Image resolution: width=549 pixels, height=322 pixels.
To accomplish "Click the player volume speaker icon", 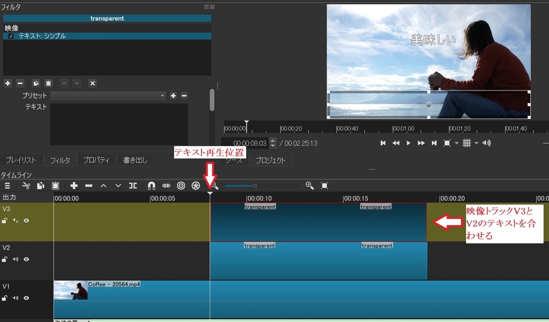I will [487, 143].
